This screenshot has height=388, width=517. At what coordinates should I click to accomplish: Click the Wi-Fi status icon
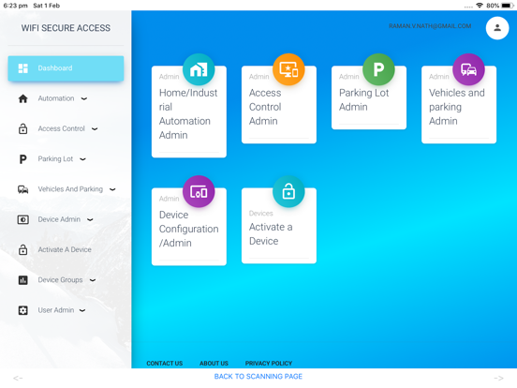point(480,6)
